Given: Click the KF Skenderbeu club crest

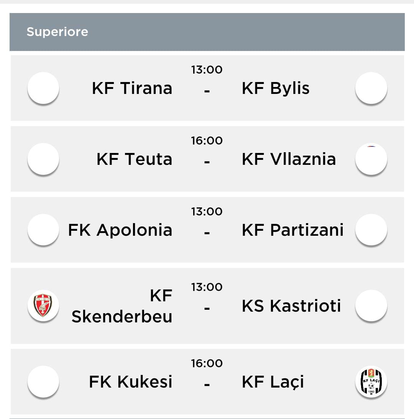Looking at the screenshot, I should (43, 306).
